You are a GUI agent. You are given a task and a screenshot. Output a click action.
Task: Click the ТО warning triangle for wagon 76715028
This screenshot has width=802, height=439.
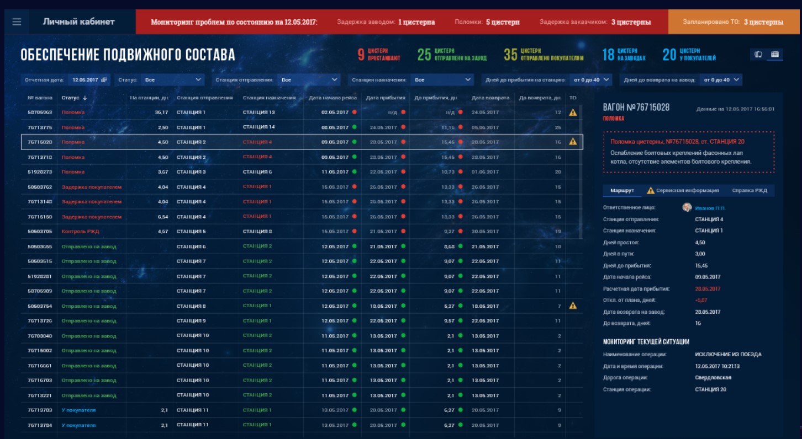[573, 142]
